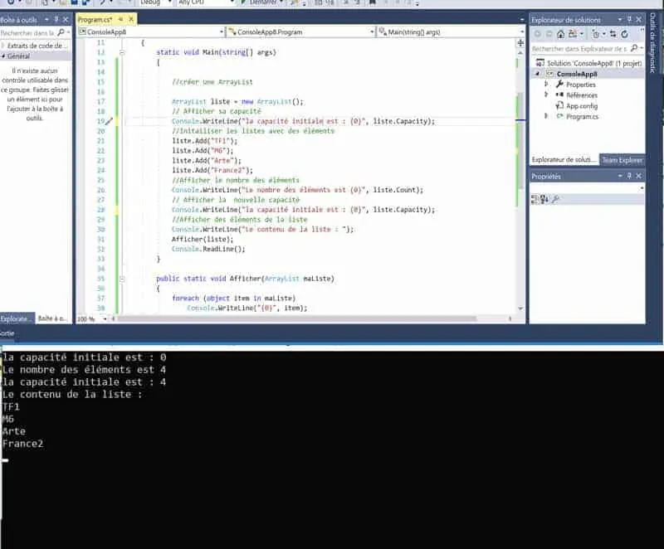Click the split editor icon above the scrollbar
The width and height of the screenshot is (664, 549).
click(521, 43)
